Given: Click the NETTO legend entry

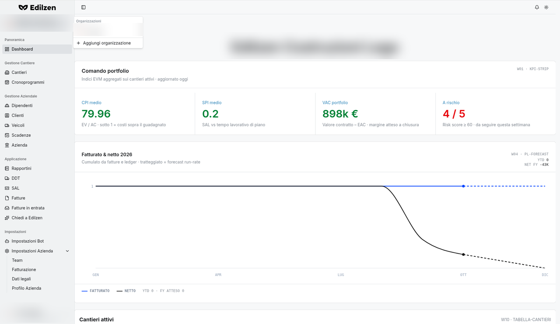Looking at the screenshot, I should pyautogui.click(x=126, y=291).
